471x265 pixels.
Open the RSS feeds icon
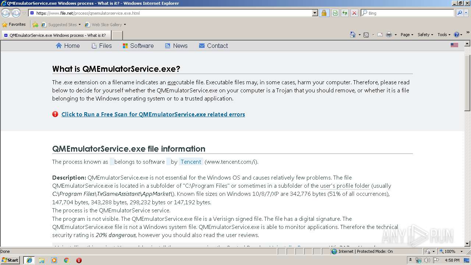point(366,35)
